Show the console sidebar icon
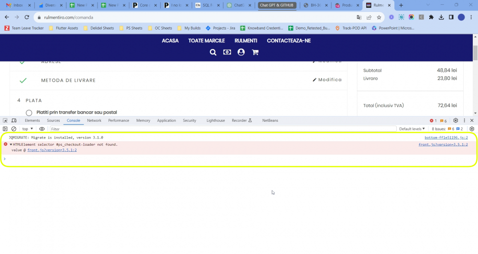Image resolution: width=478 pixels, height=254 pixels. 5,129
